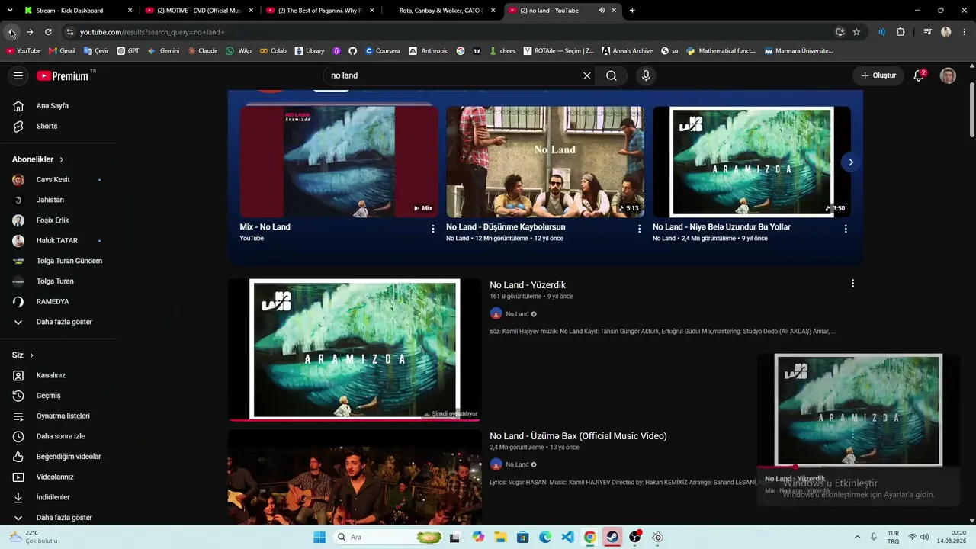Open the notifications bell
Viewport: 976px width, 549px height.
coord(919,75)
